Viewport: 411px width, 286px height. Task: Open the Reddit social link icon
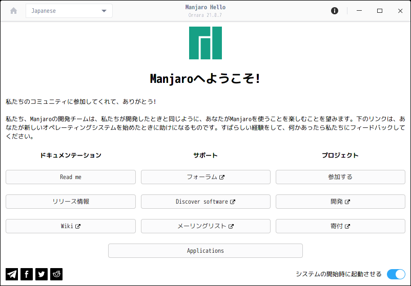(x=56, y=274)
